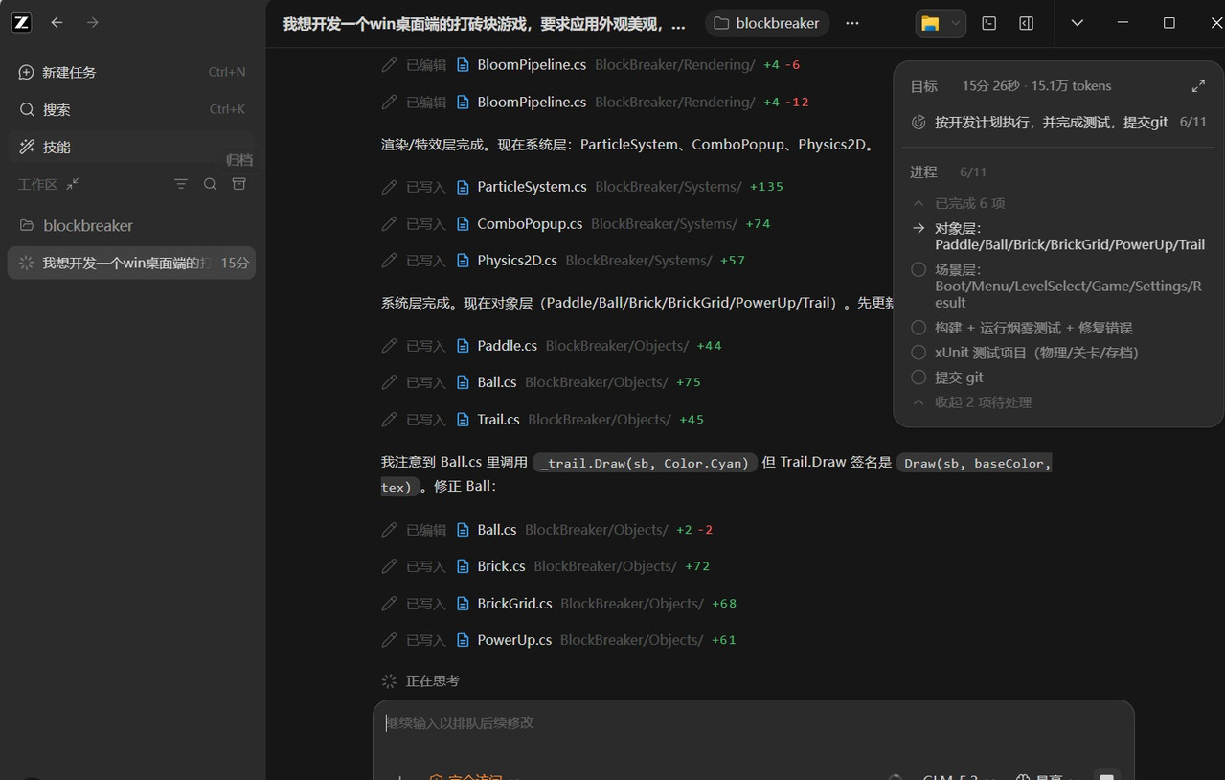Select the blockbreaker folder in sidebar
Image resolution: width=1225 pixels, height=780 pixels.
(x=132, y=226)
